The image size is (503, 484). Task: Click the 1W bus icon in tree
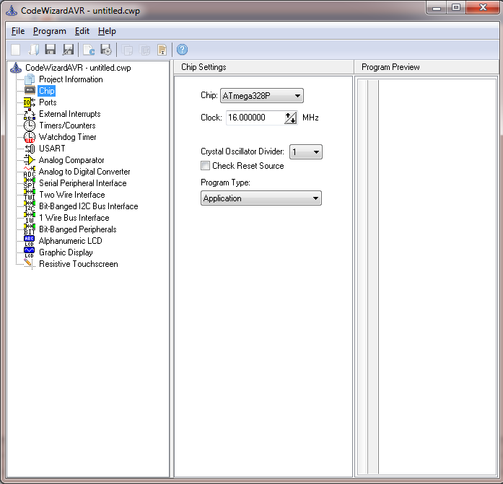coord(30,218)
